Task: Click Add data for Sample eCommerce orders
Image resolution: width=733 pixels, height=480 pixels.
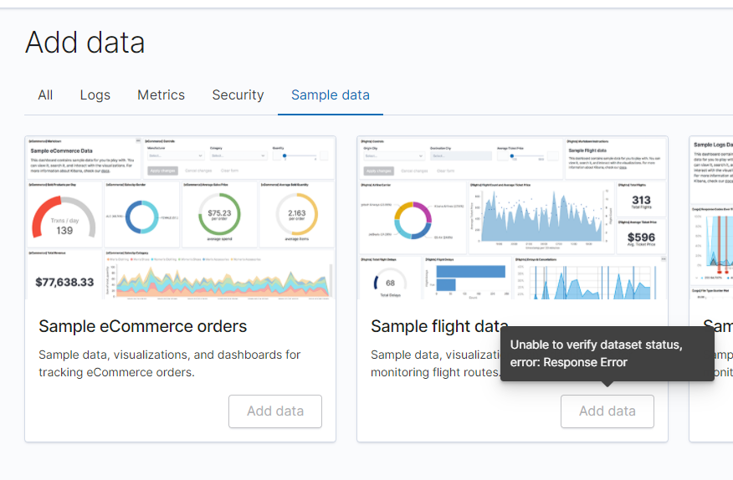Action: tap(274, 411)
